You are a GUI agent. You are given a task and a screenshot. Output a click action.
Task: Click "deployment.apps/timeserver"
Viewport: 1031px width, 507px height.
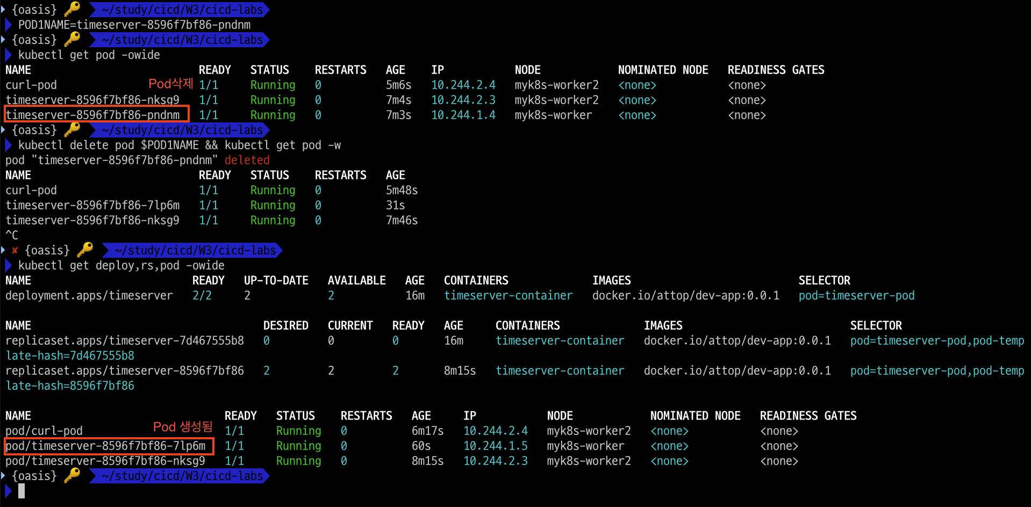pyautogui.click(x=89, y=295)
